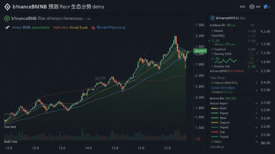Click the blue circular logo in the right panel header
The height and width of the screenshot is (154, 275).
point(213,18)
